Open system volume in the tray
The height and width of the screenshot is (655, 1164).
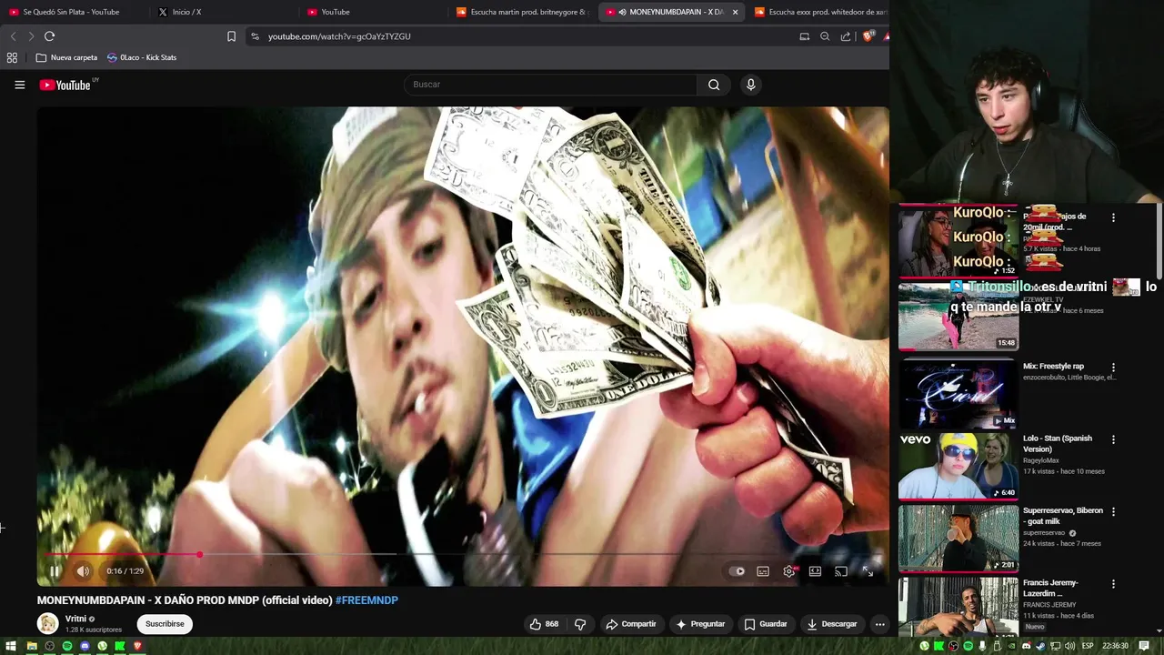coord(1069,646)
